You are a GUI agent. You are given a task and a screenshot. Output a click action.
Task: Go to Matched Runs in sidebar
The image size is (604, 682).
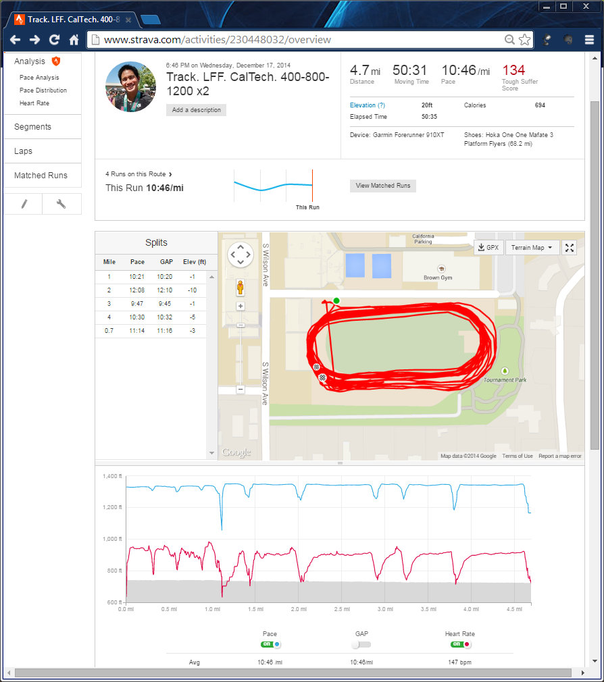coord(41,176)
